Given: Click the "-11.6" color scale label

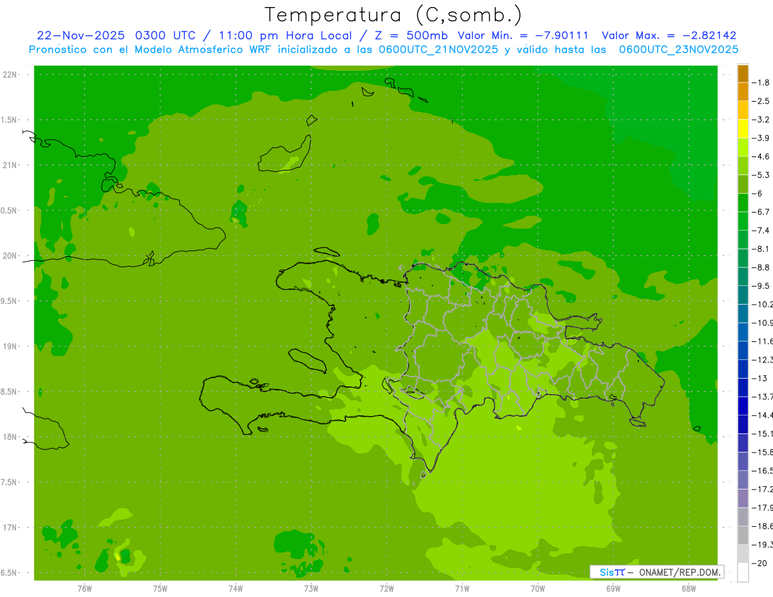Looking at the screenshot, I should 762,341.
